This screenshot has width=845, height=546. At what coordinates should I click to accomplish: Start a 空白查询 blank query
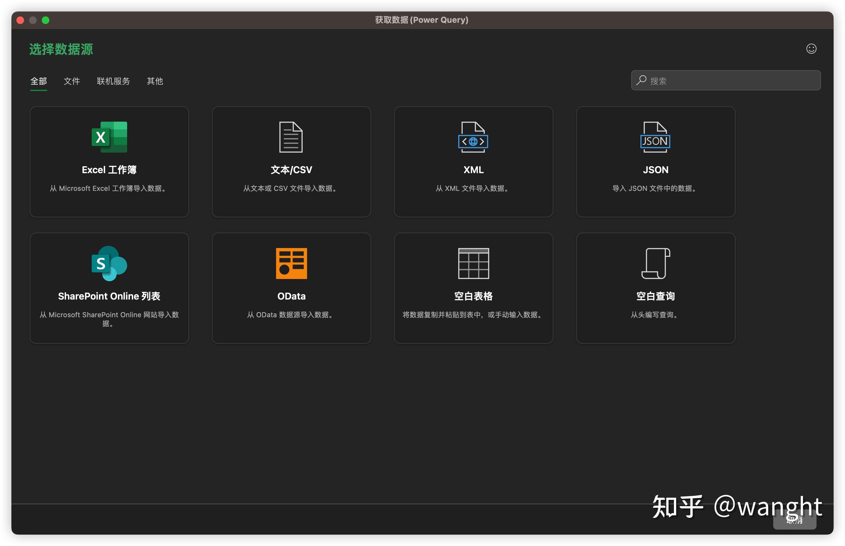[x=655, y=264]
